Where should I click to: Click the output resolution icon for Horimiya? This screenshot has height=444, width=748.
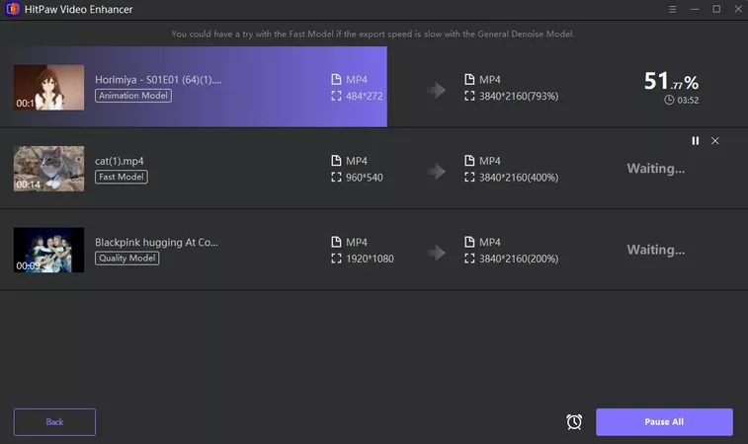pyautogui.click(x=468, y=97)
